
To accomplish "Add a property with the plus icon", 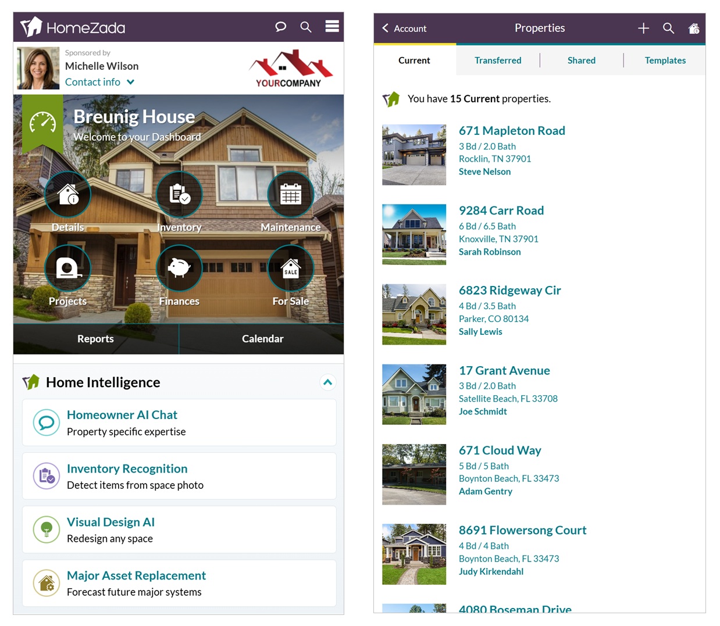I will tap(643, 28).
